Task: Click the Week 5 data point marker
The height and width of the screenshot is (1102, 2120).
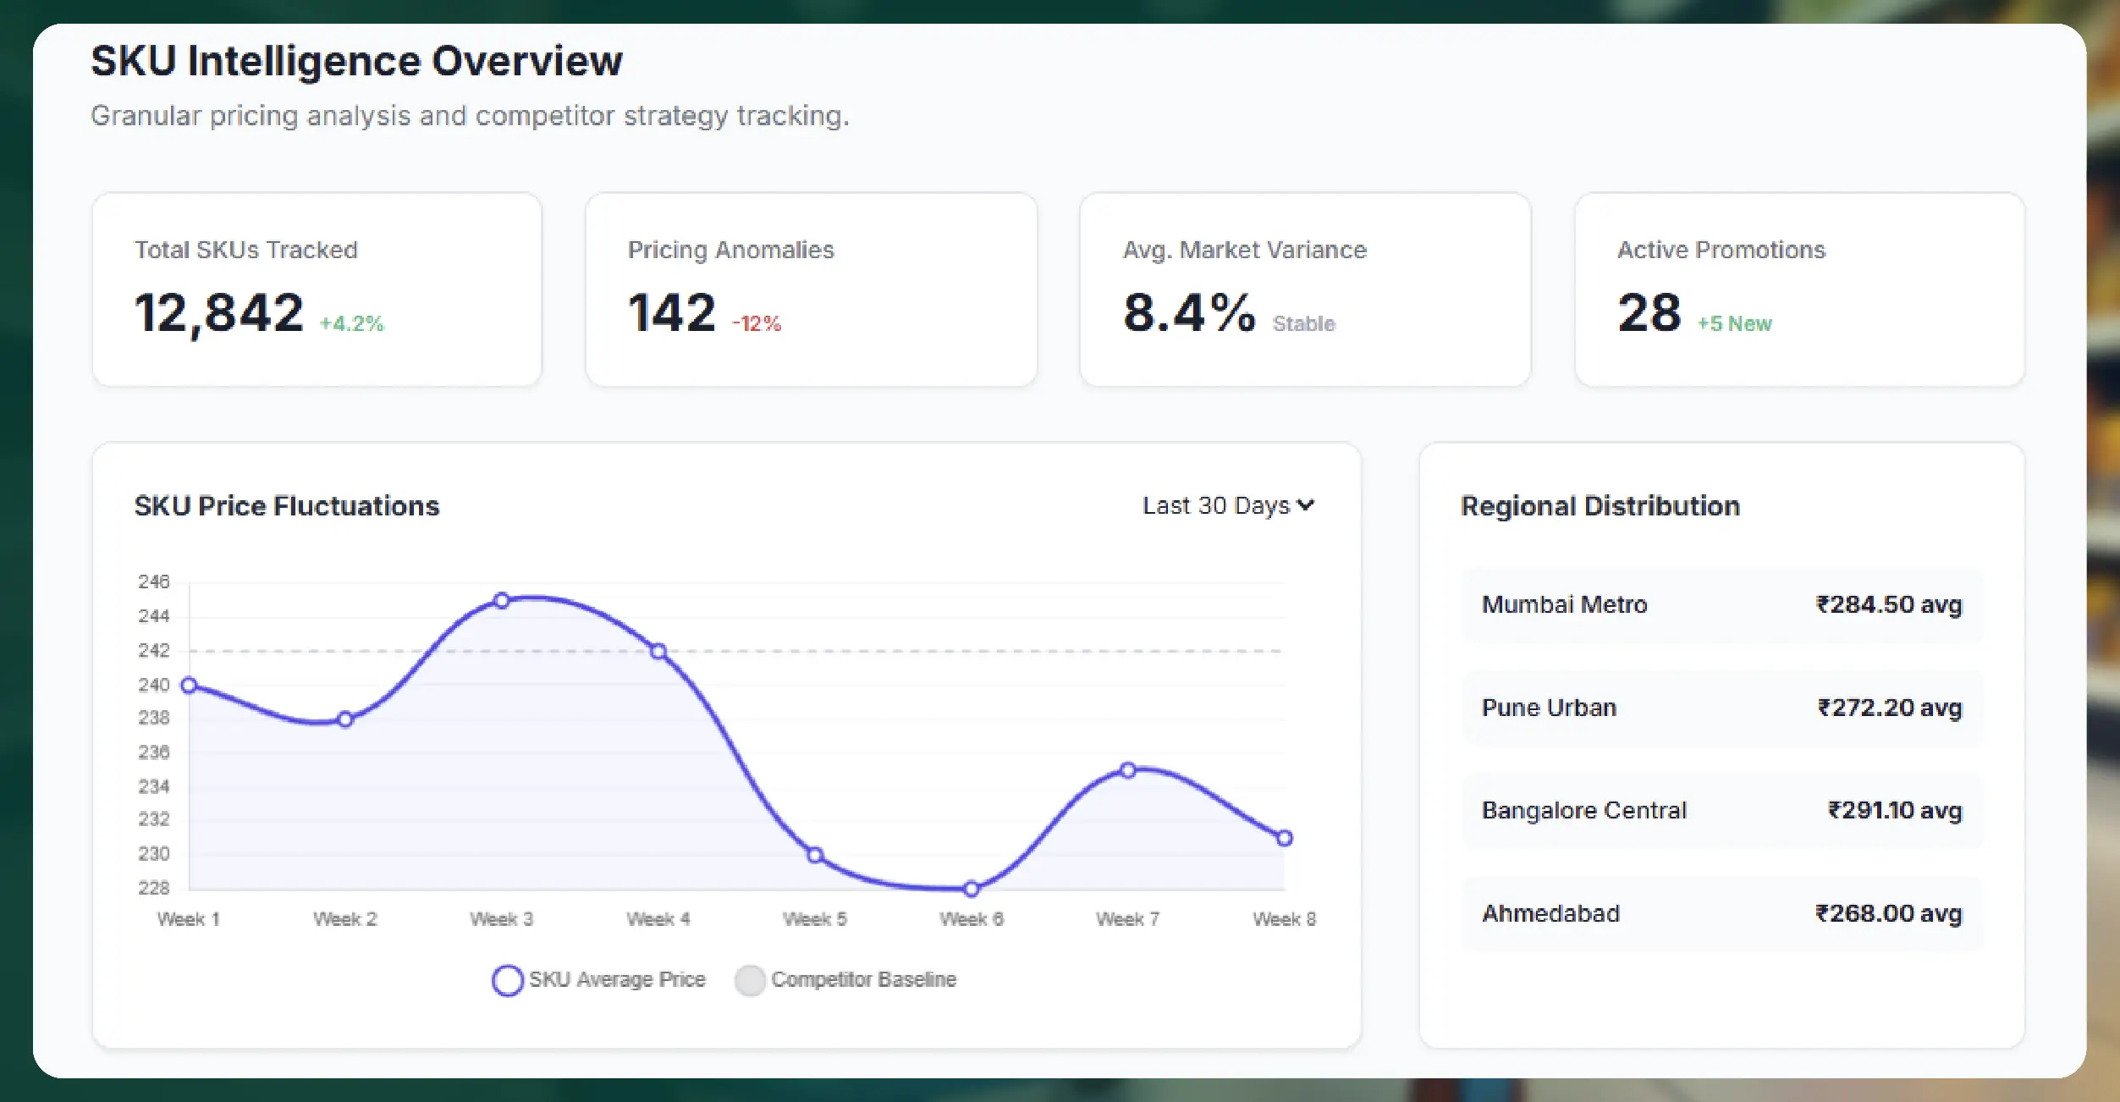Action: [x=815, y=855]
